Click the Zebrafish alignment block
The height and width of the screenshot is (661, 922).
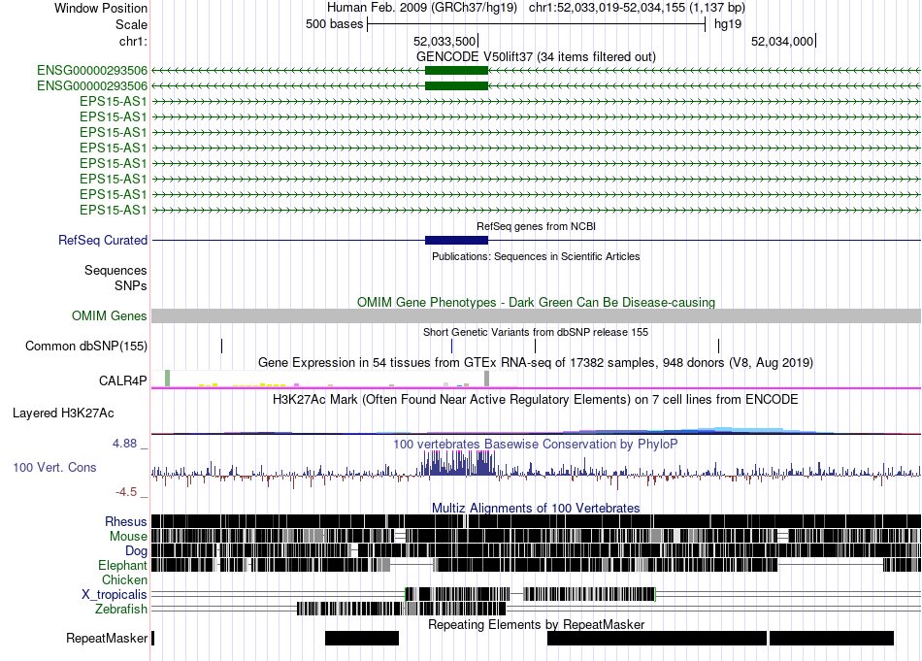[x=401, y=609]
